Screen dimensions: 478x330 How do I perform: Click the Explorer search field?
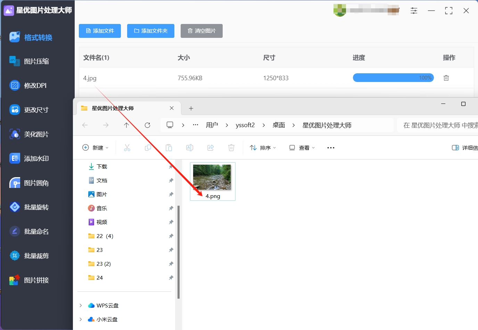pyautogui.click(x=438, y=125)
